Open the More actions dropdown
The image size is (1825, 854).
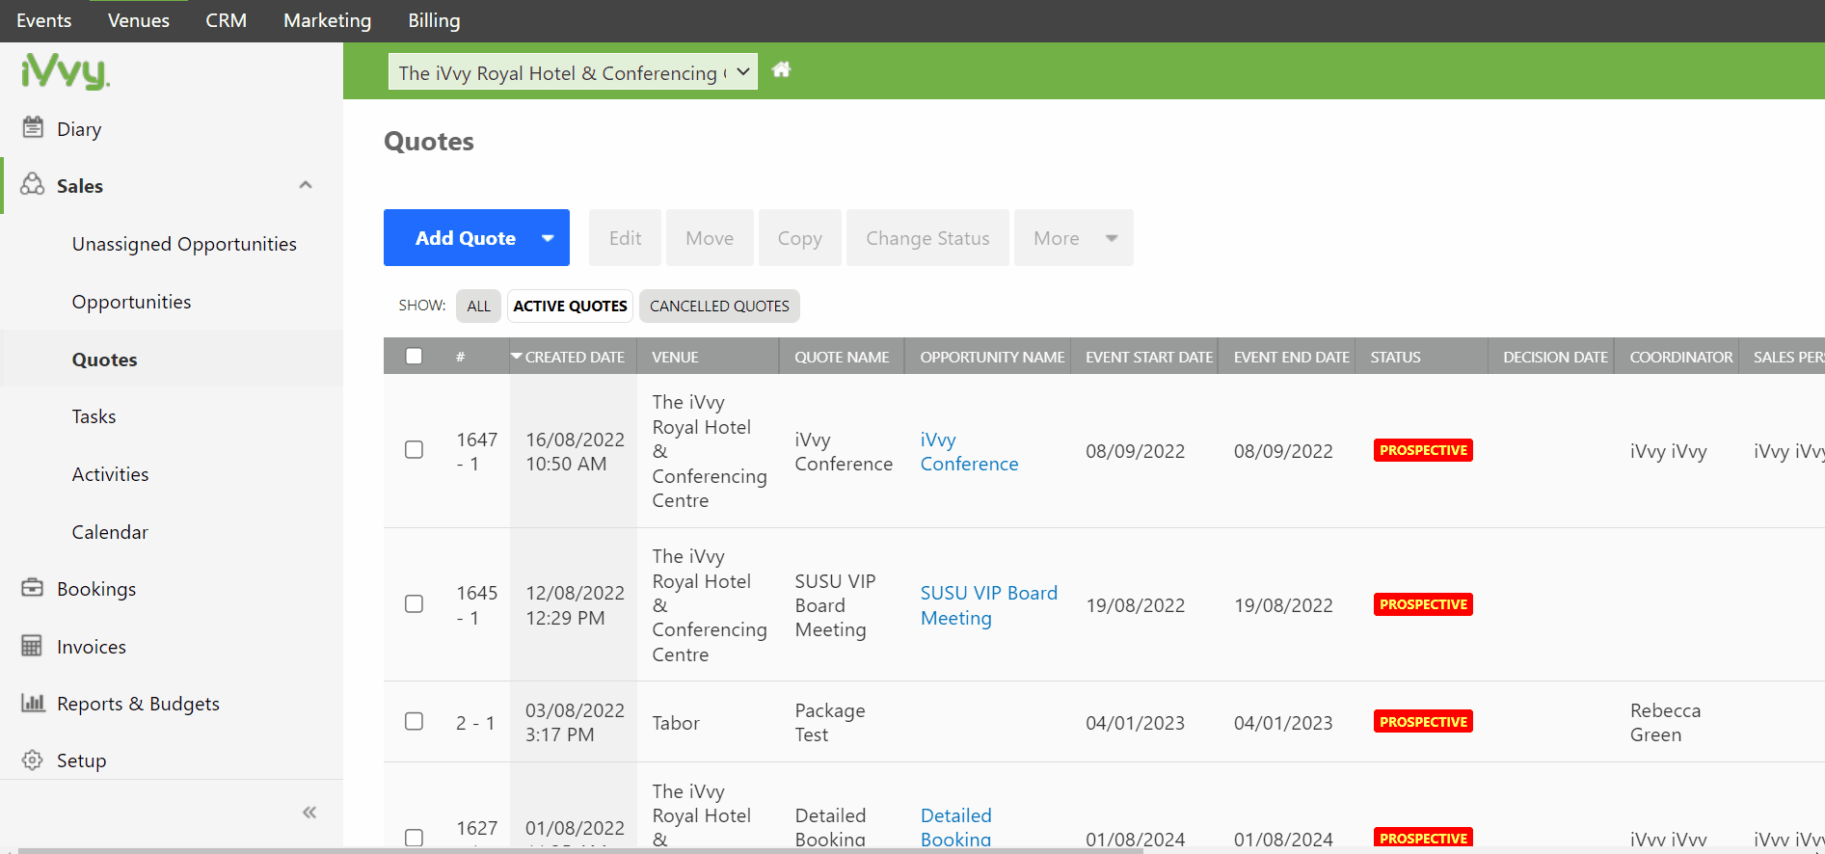click(1073, 238)
